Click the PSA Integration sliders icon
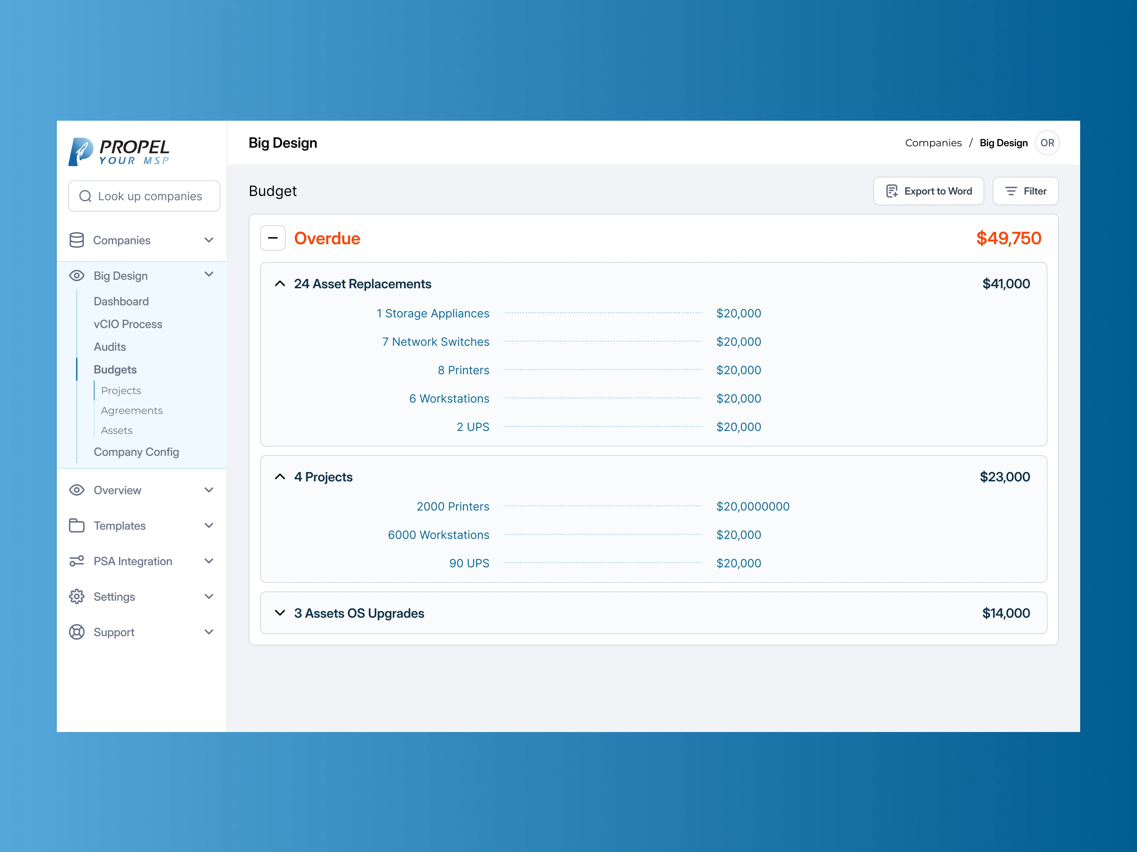The height and width of the screenshot is (852, 1137). click(77, 561)
